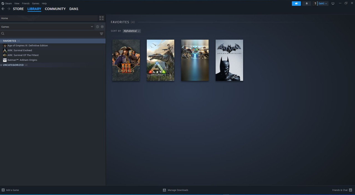Click the clock recent activity icon

click(97, 27)
